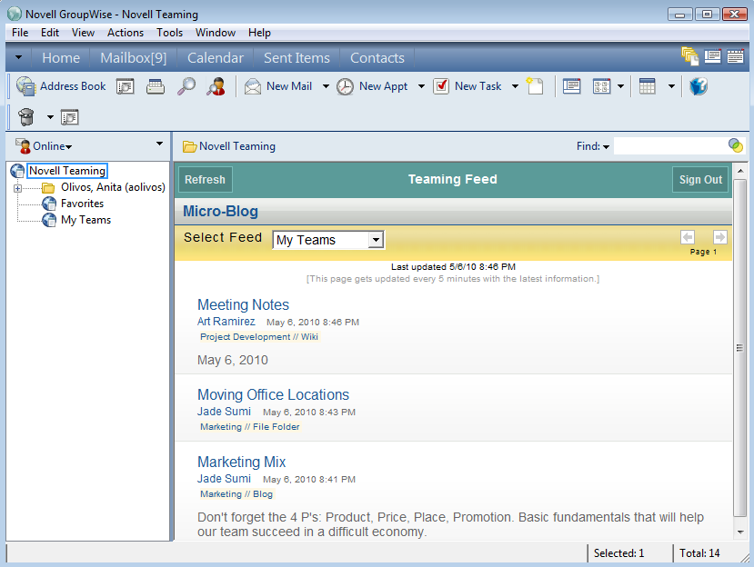Switch to the Contacts tab
This screenshot has height=567, width=754.
[x=377, y=57]
